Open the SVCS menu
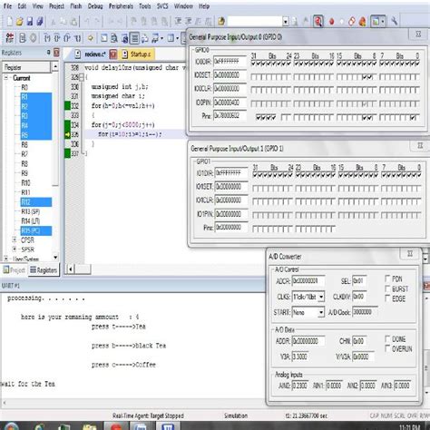 click(x=162, y=6)
